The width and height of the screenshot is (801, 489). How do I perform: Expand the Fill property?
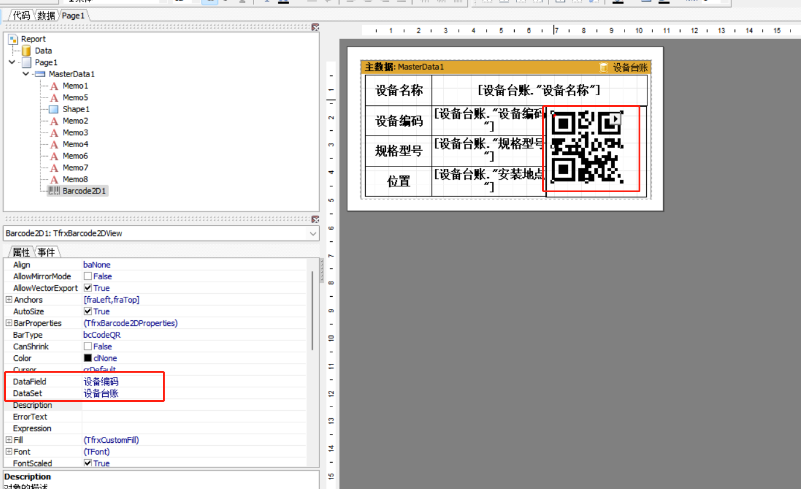coord(9,440)
